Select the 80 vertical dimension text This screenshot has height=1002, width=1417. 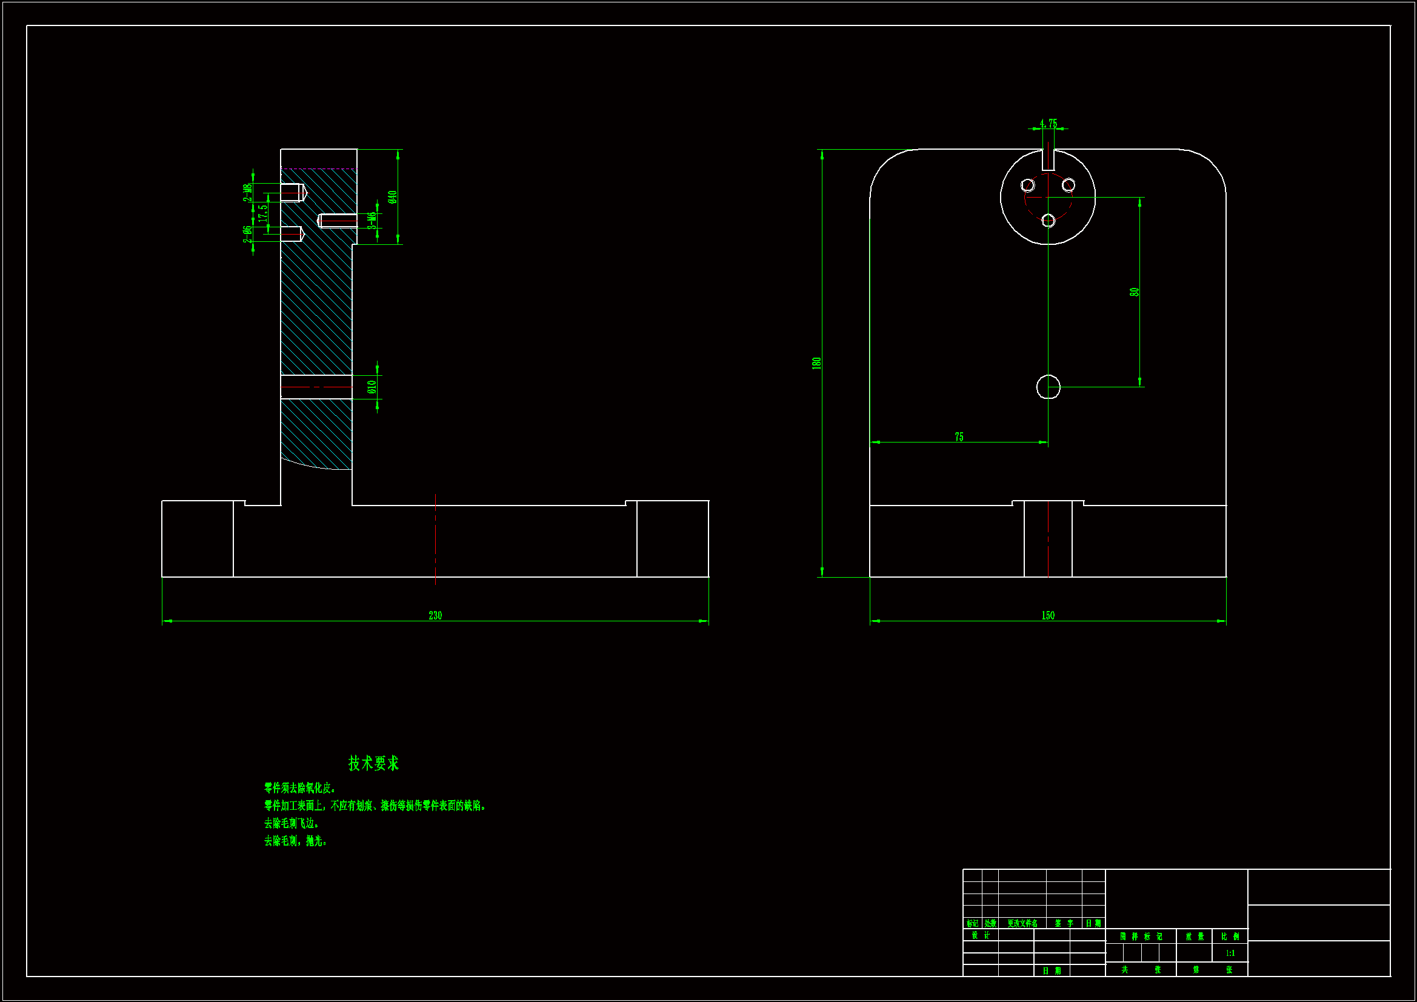[1135, 292]
